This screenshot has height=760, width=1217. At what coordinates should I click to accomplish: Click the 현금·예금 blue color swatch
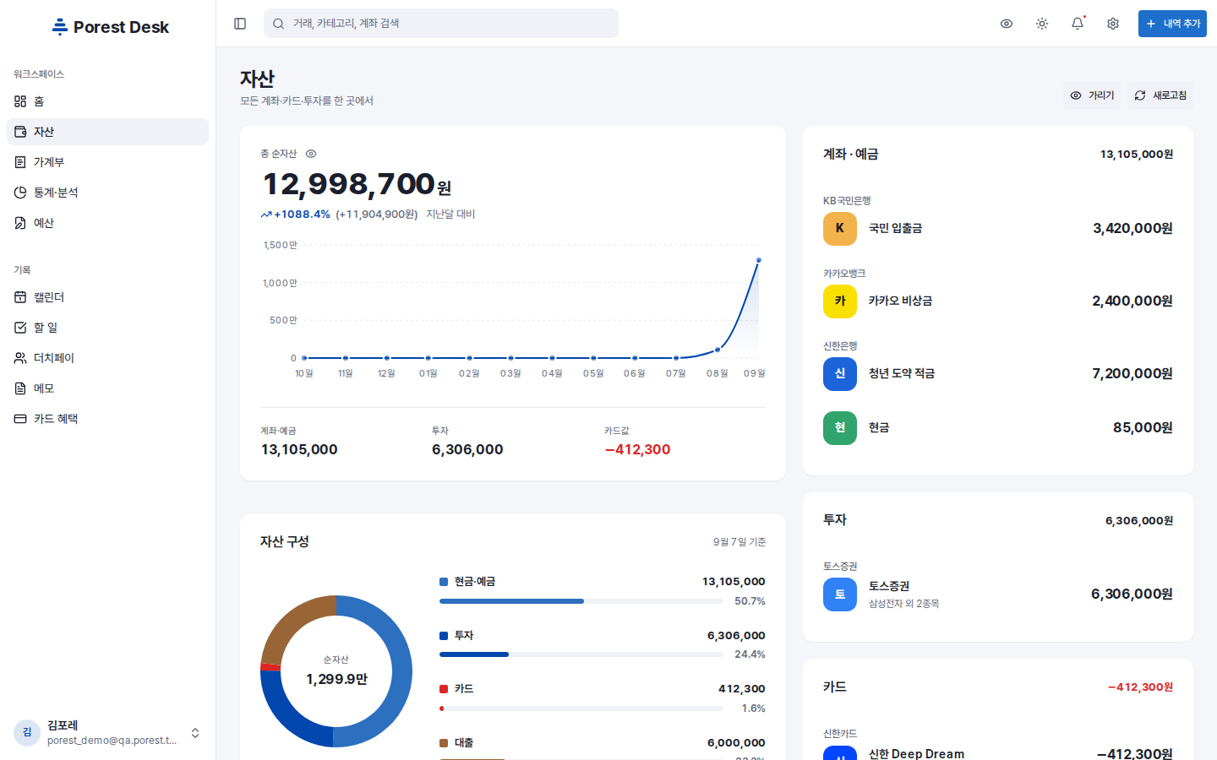pos(444,582)
